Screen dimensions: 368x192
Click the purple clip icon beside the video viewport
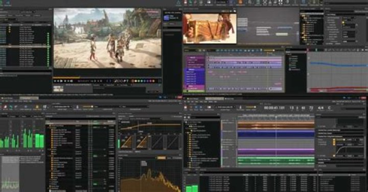click(x=167, y=18)
